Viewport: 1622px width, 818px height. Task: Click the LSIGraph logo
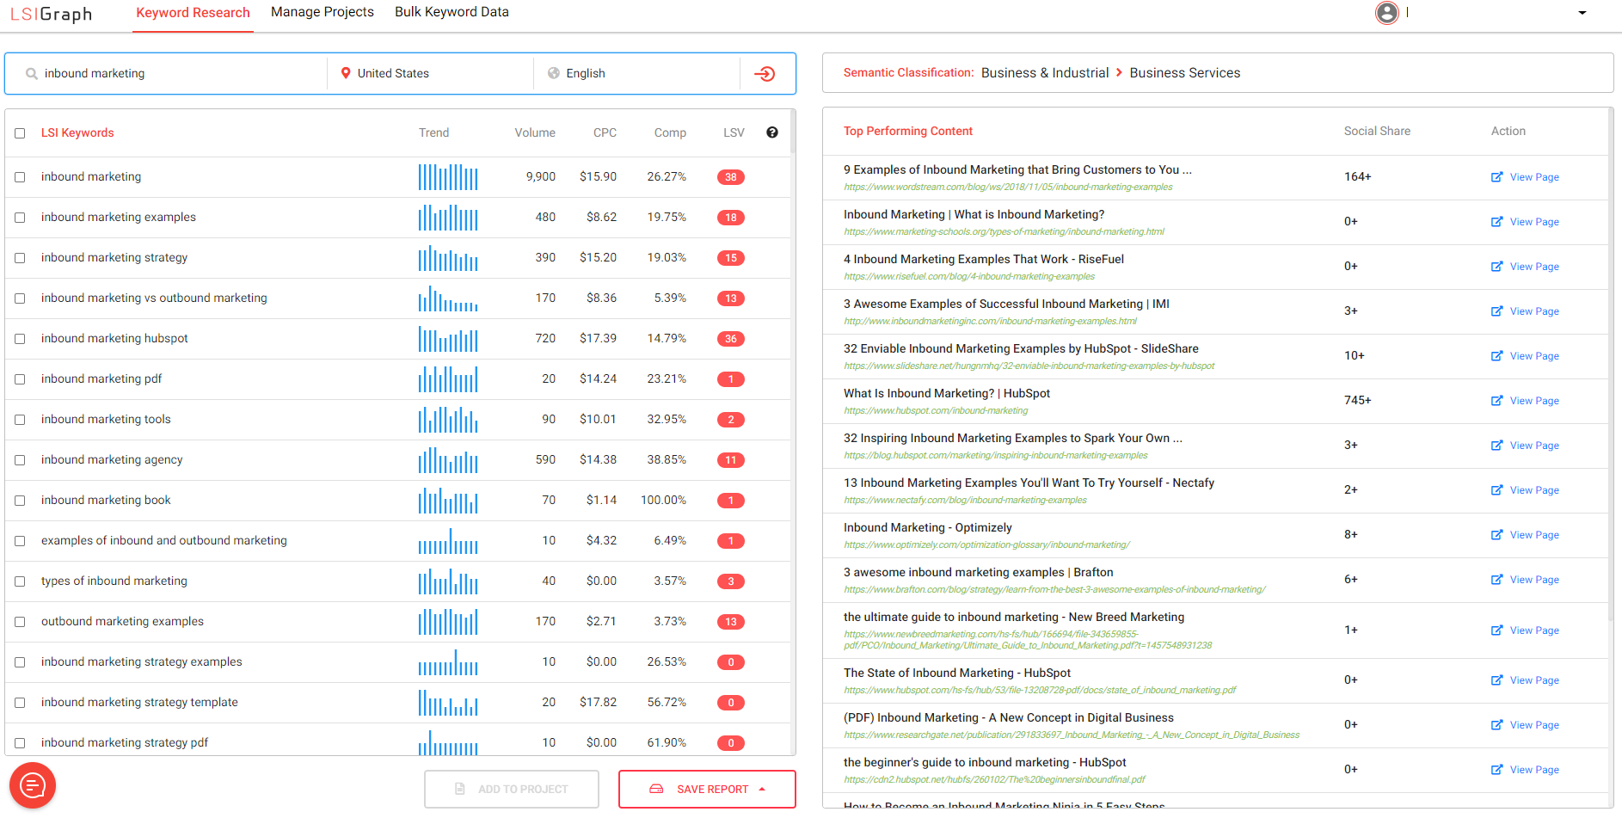click(52, 14)
